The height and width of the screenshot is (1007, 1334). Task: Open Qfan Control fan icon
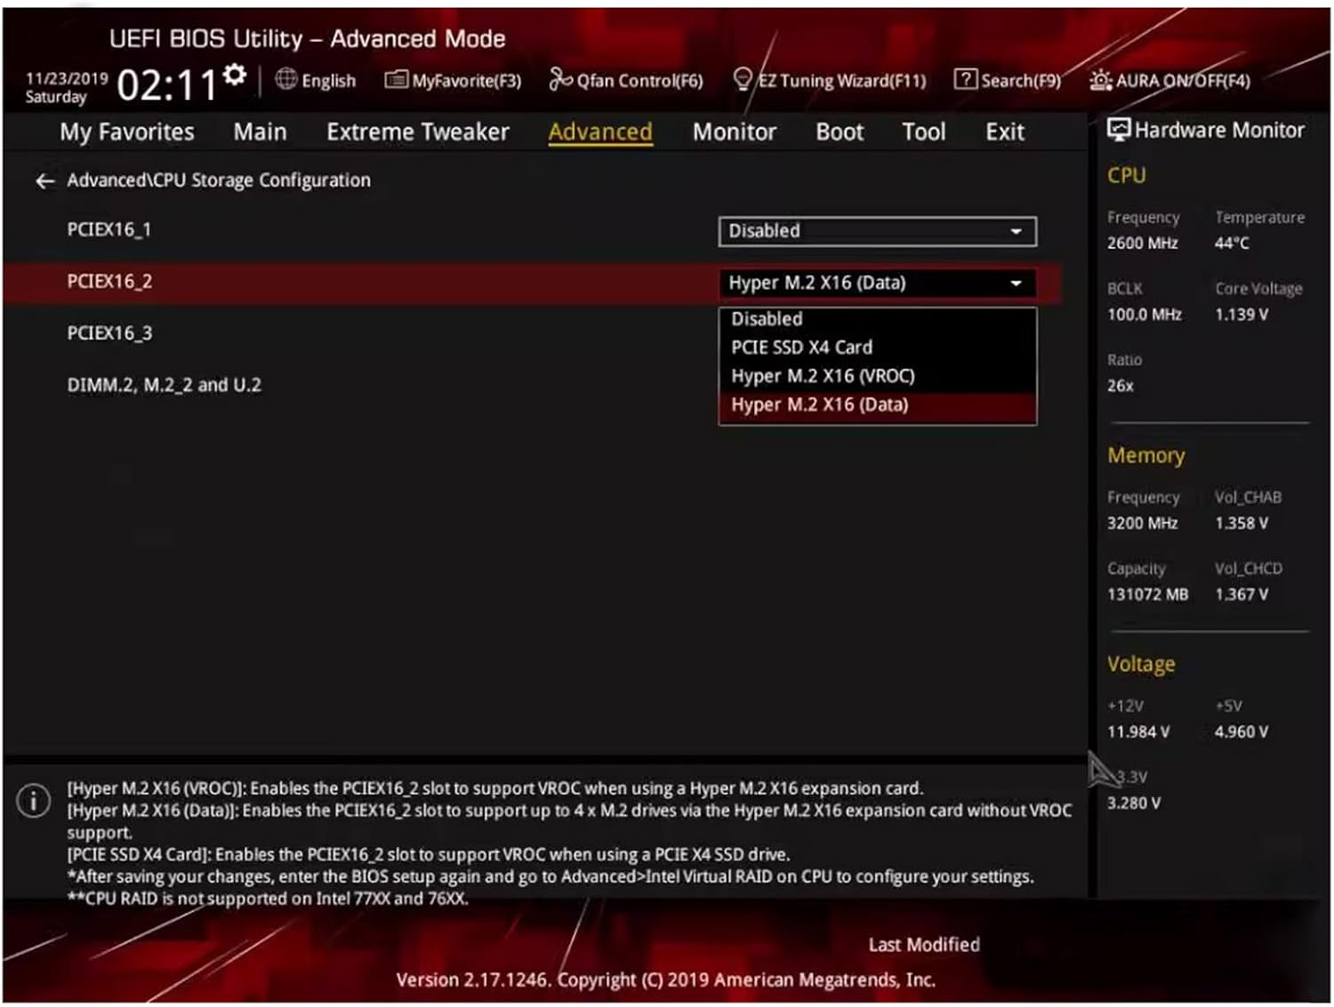pyautogui.click(x=560, y=80)
